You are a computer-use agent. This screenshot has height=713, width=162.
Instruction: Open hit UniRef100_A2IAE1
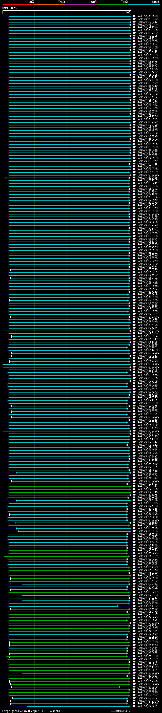pyautogui.click(x=145, y=584)
